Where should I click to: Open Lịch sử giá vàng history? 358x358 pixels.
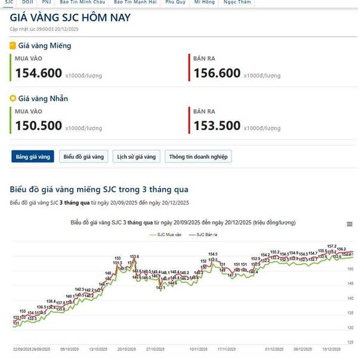pyautogui.click(x=137, y=156)
